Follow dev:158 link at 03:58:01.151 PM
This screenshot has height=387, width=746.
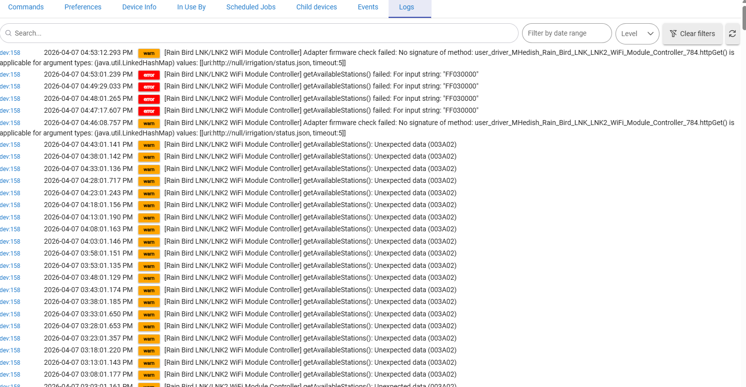point(10,254)
